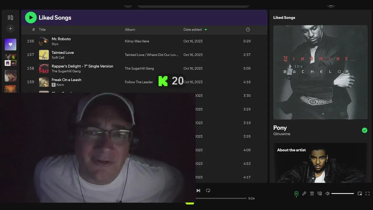The height and width of the screenshot is (210, 373).
Task: Sort by Date added column
Action: pyautogui.click(x=195, y=29)
